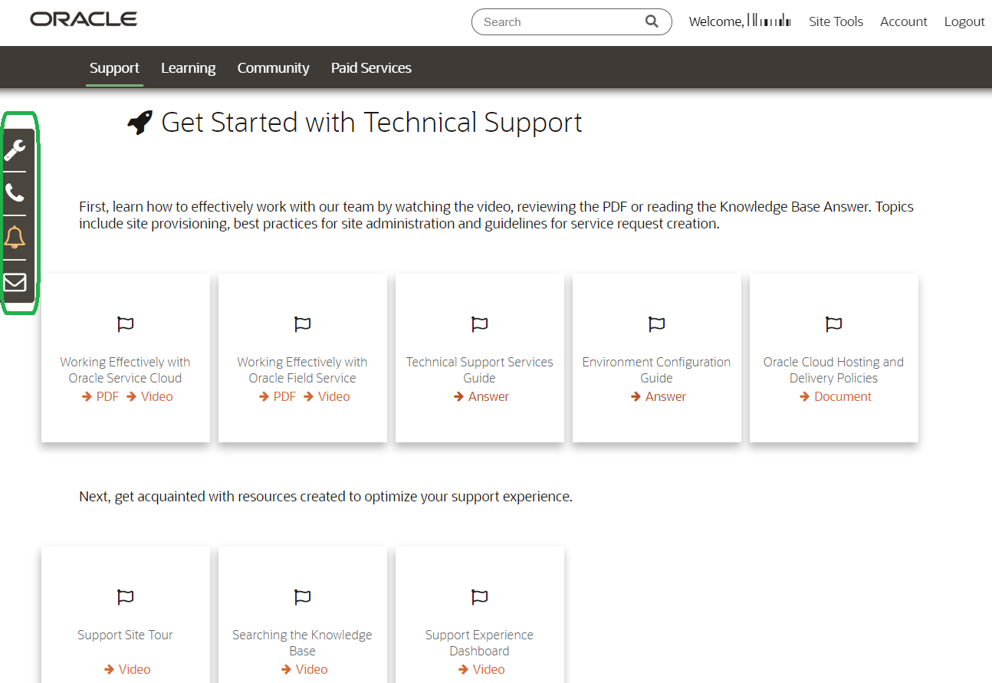
Task: Click 'Working Effectively with Oracle Service Cloud' title
Action: (125, 369)
